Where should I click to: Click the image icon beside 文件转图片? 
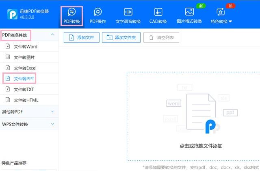click(x=8, y=57)
